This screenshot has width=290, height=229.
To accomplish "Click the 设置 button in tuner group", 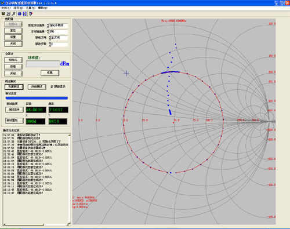I will click(13, 37).
